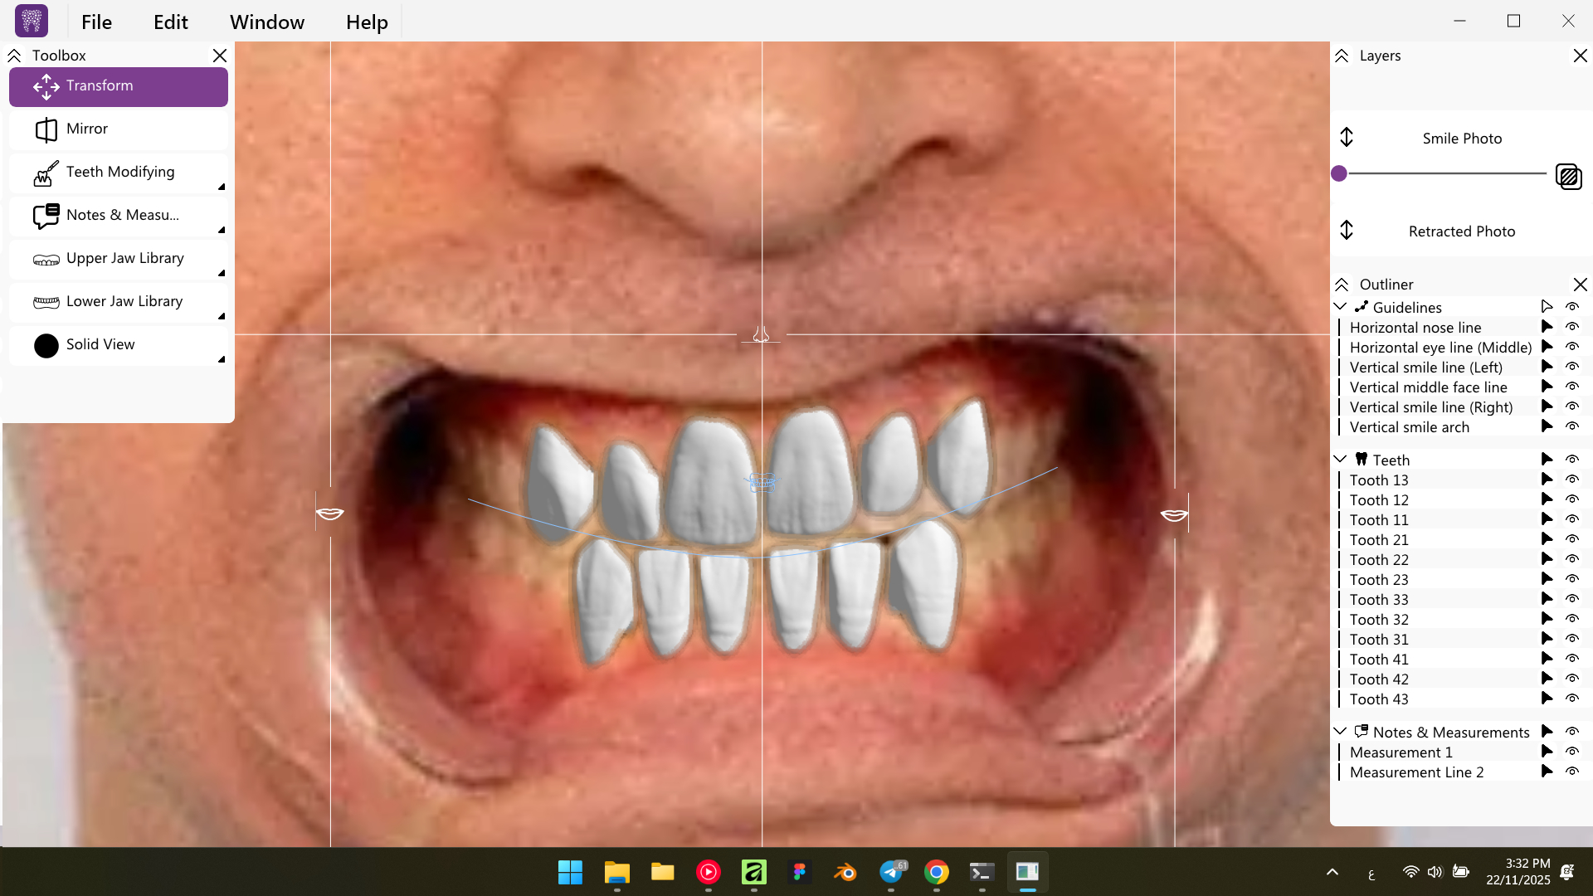
Task: Toggle visibility of Horizontal nose line
Action: [1571, 327]
